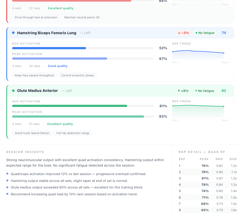240x218 pixels.
Task: Click No fatigue badge on Glute Medius card
Action: pos(205,91)
